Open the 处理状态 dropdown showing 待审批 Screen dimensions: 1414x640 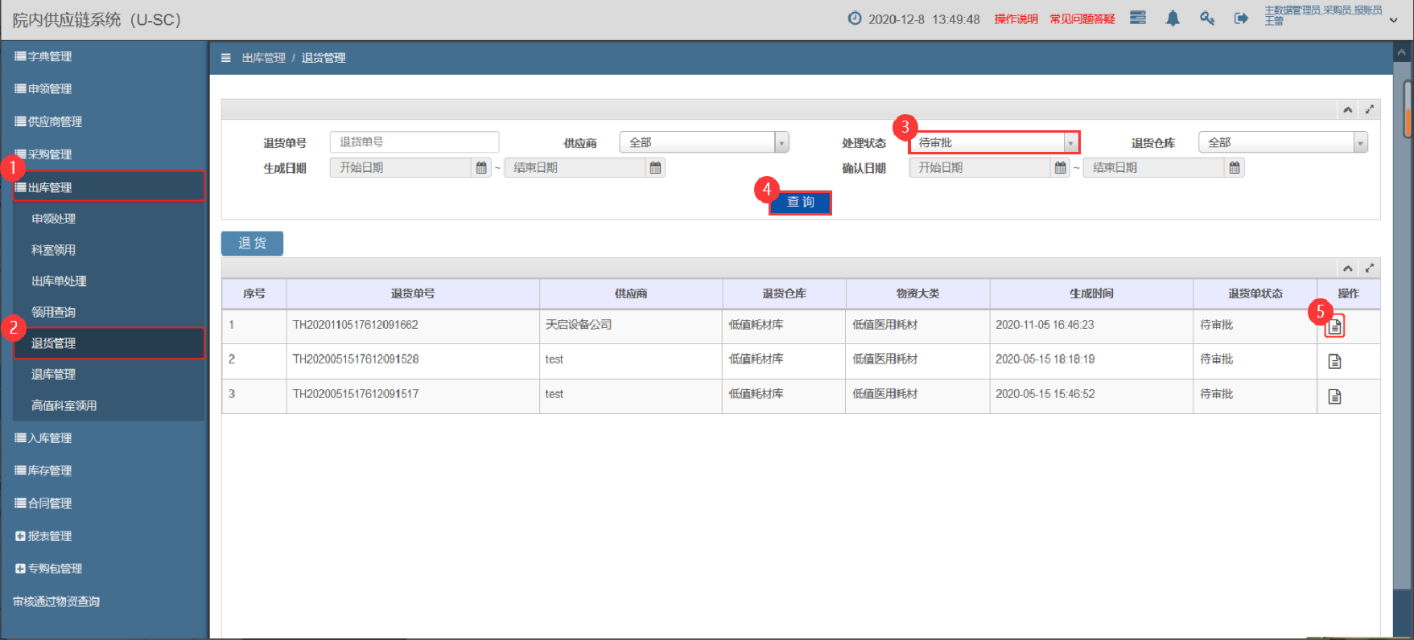pos(994,142)
